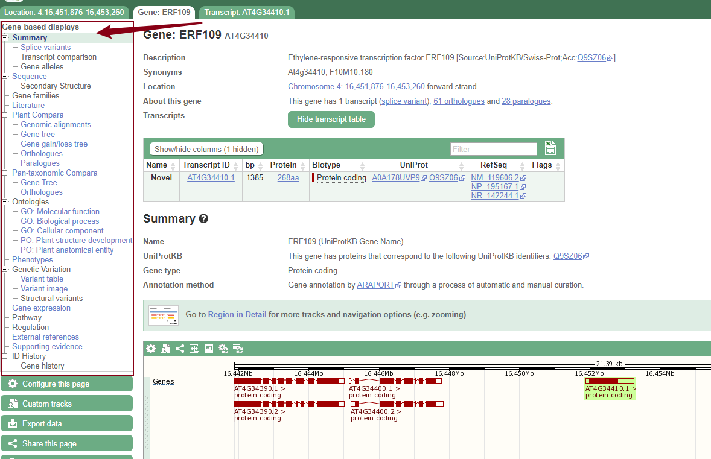Open Q9SZ06 link in Description row

pos(591,57)
